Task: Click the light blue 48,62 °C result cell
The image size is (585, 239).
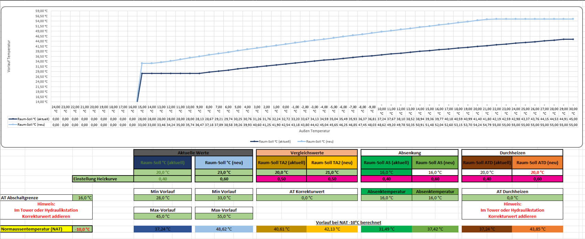Action: pos(224,229)
